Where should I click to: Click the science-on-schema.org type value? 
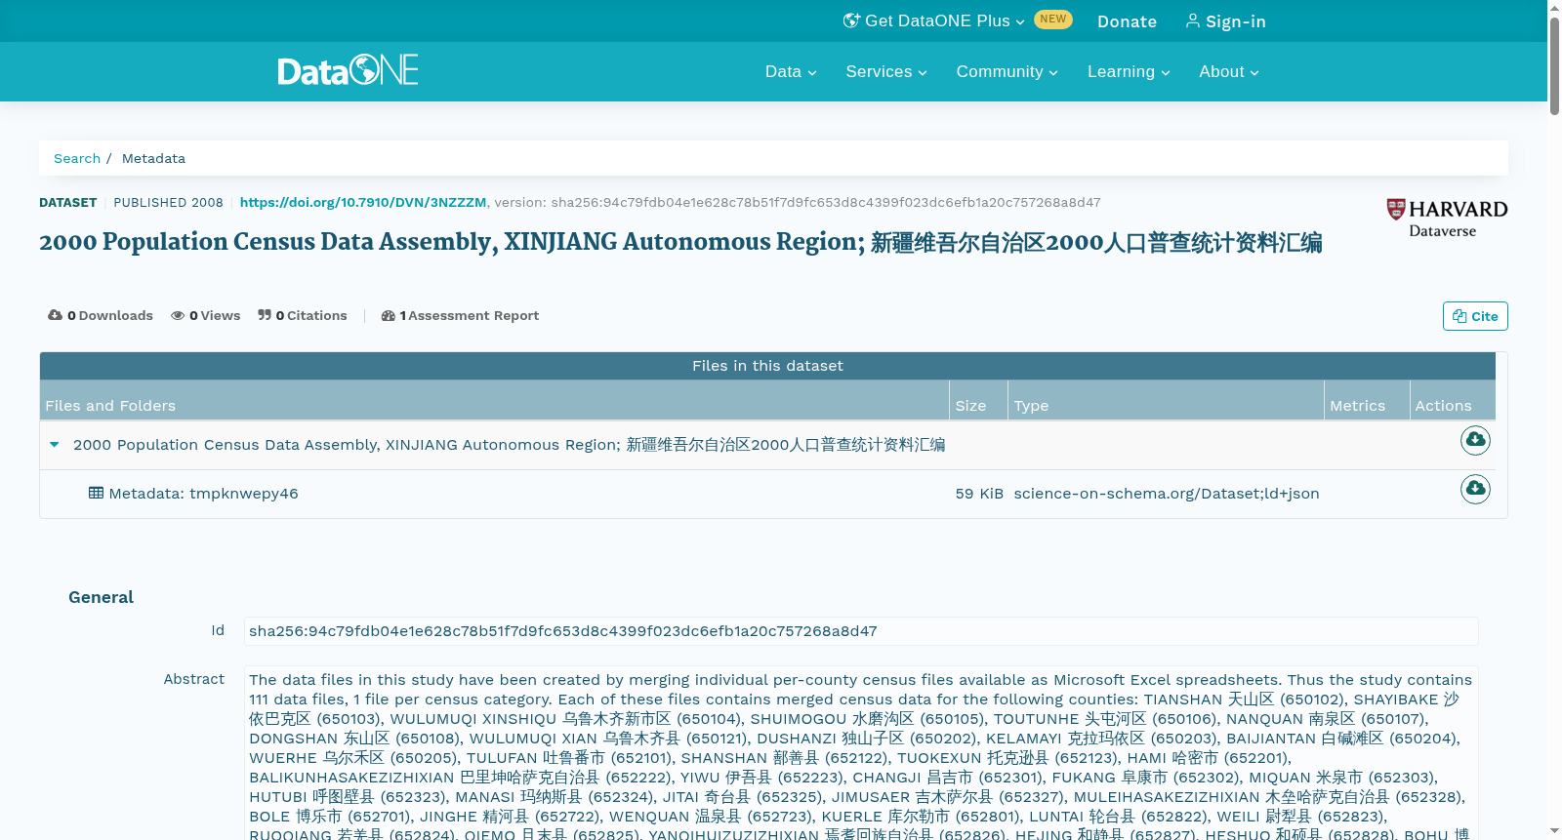(x=1167, y=494)
